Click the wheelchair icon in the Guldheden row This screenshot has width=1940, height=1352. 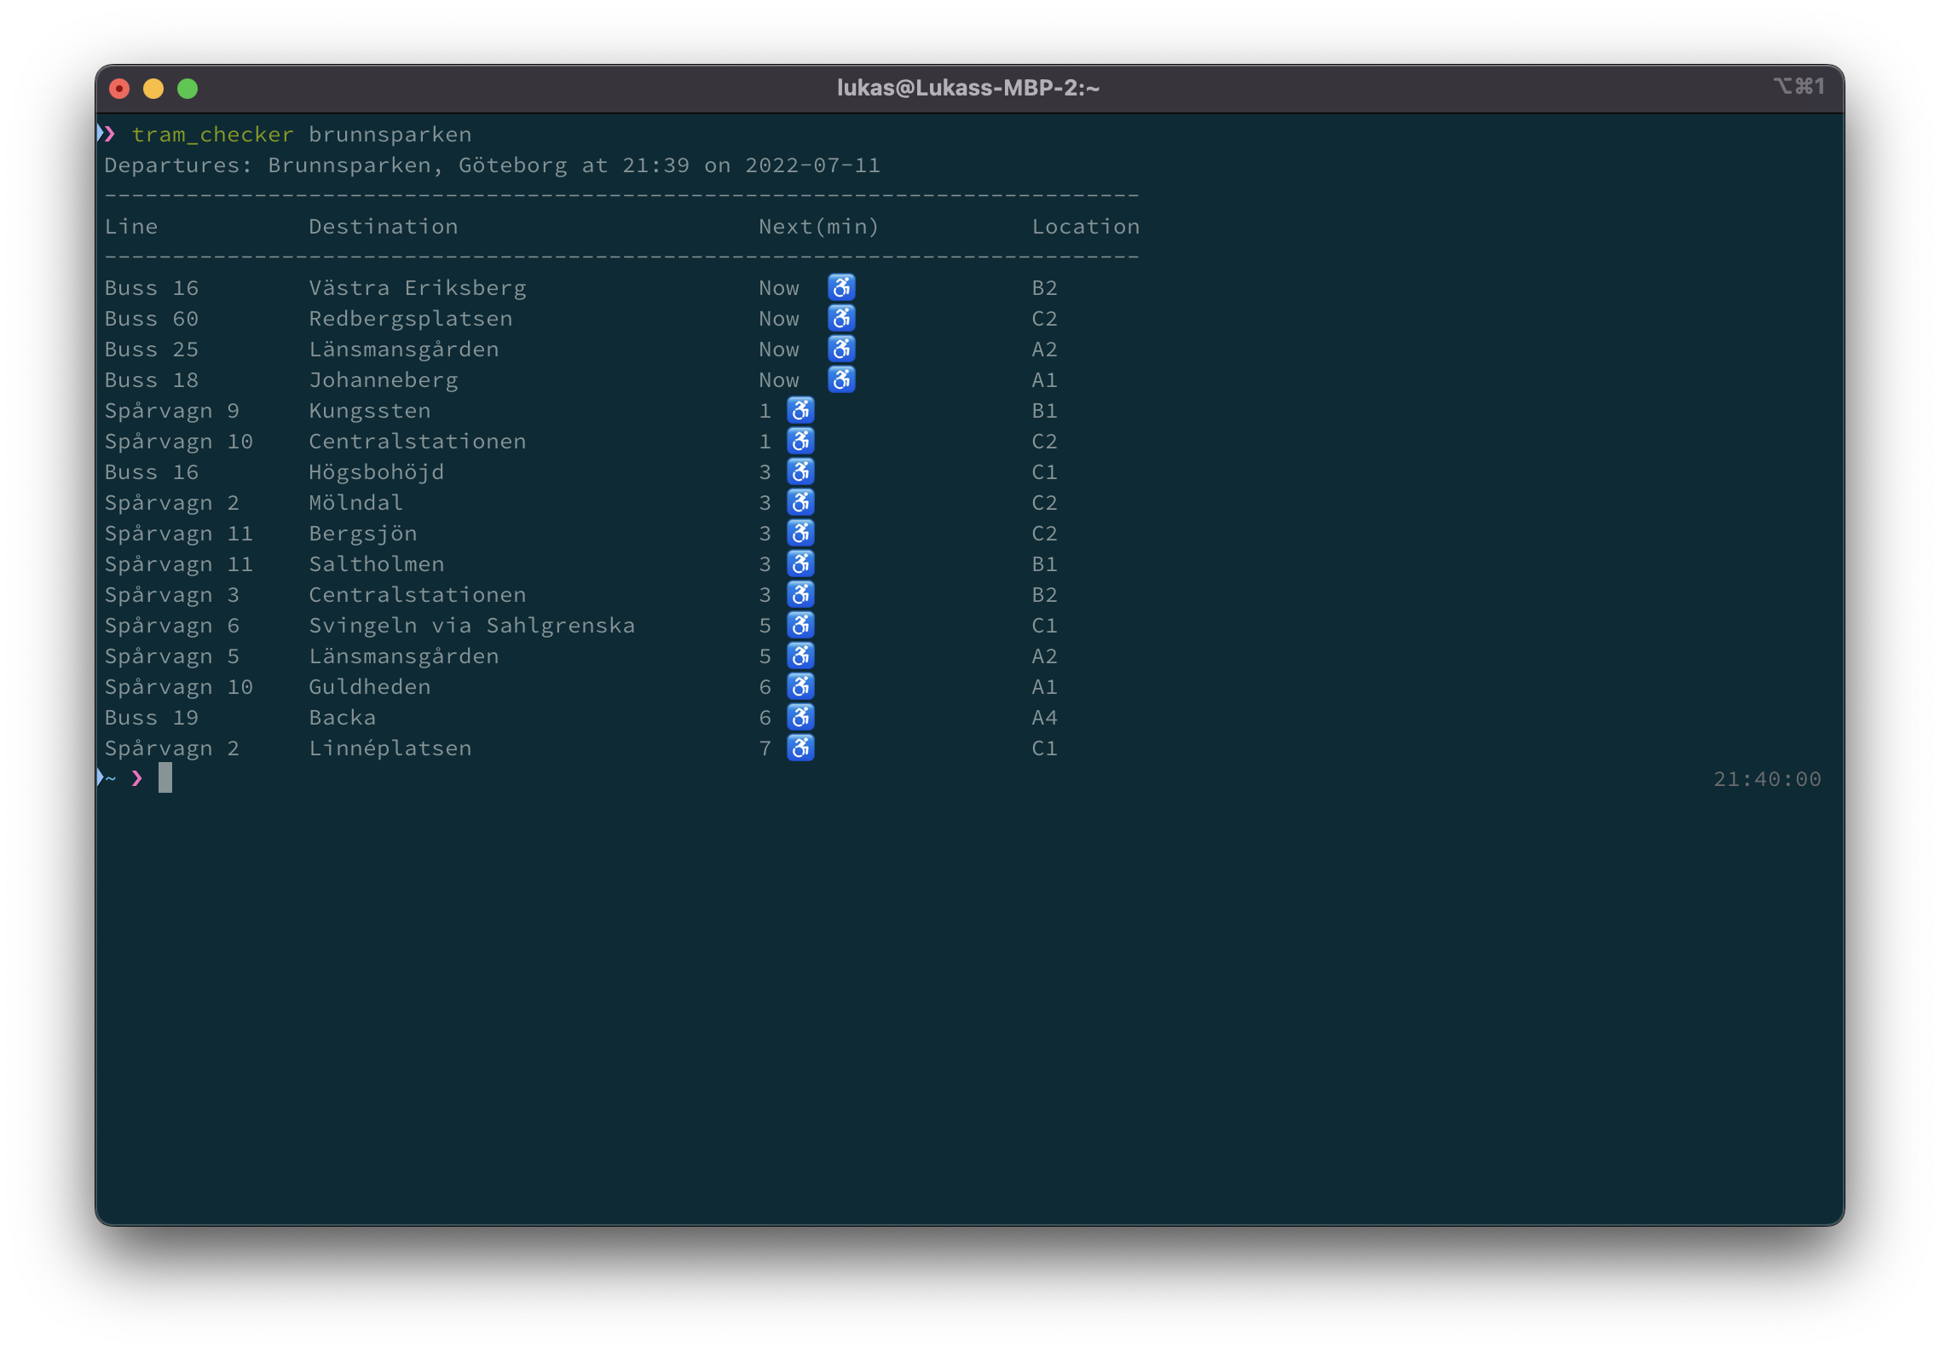(800, 686)
